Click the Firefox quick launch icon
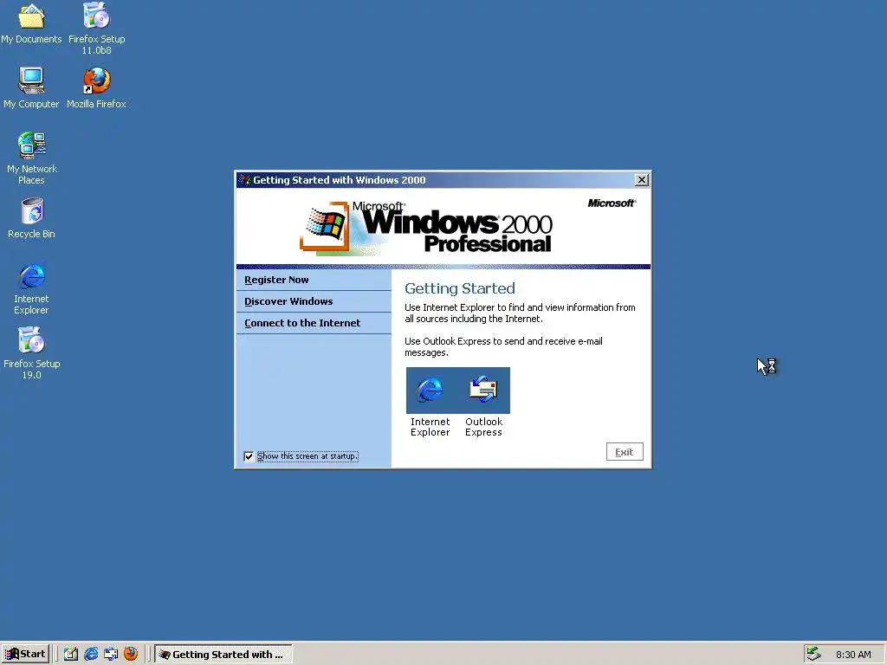 [131, 654]
